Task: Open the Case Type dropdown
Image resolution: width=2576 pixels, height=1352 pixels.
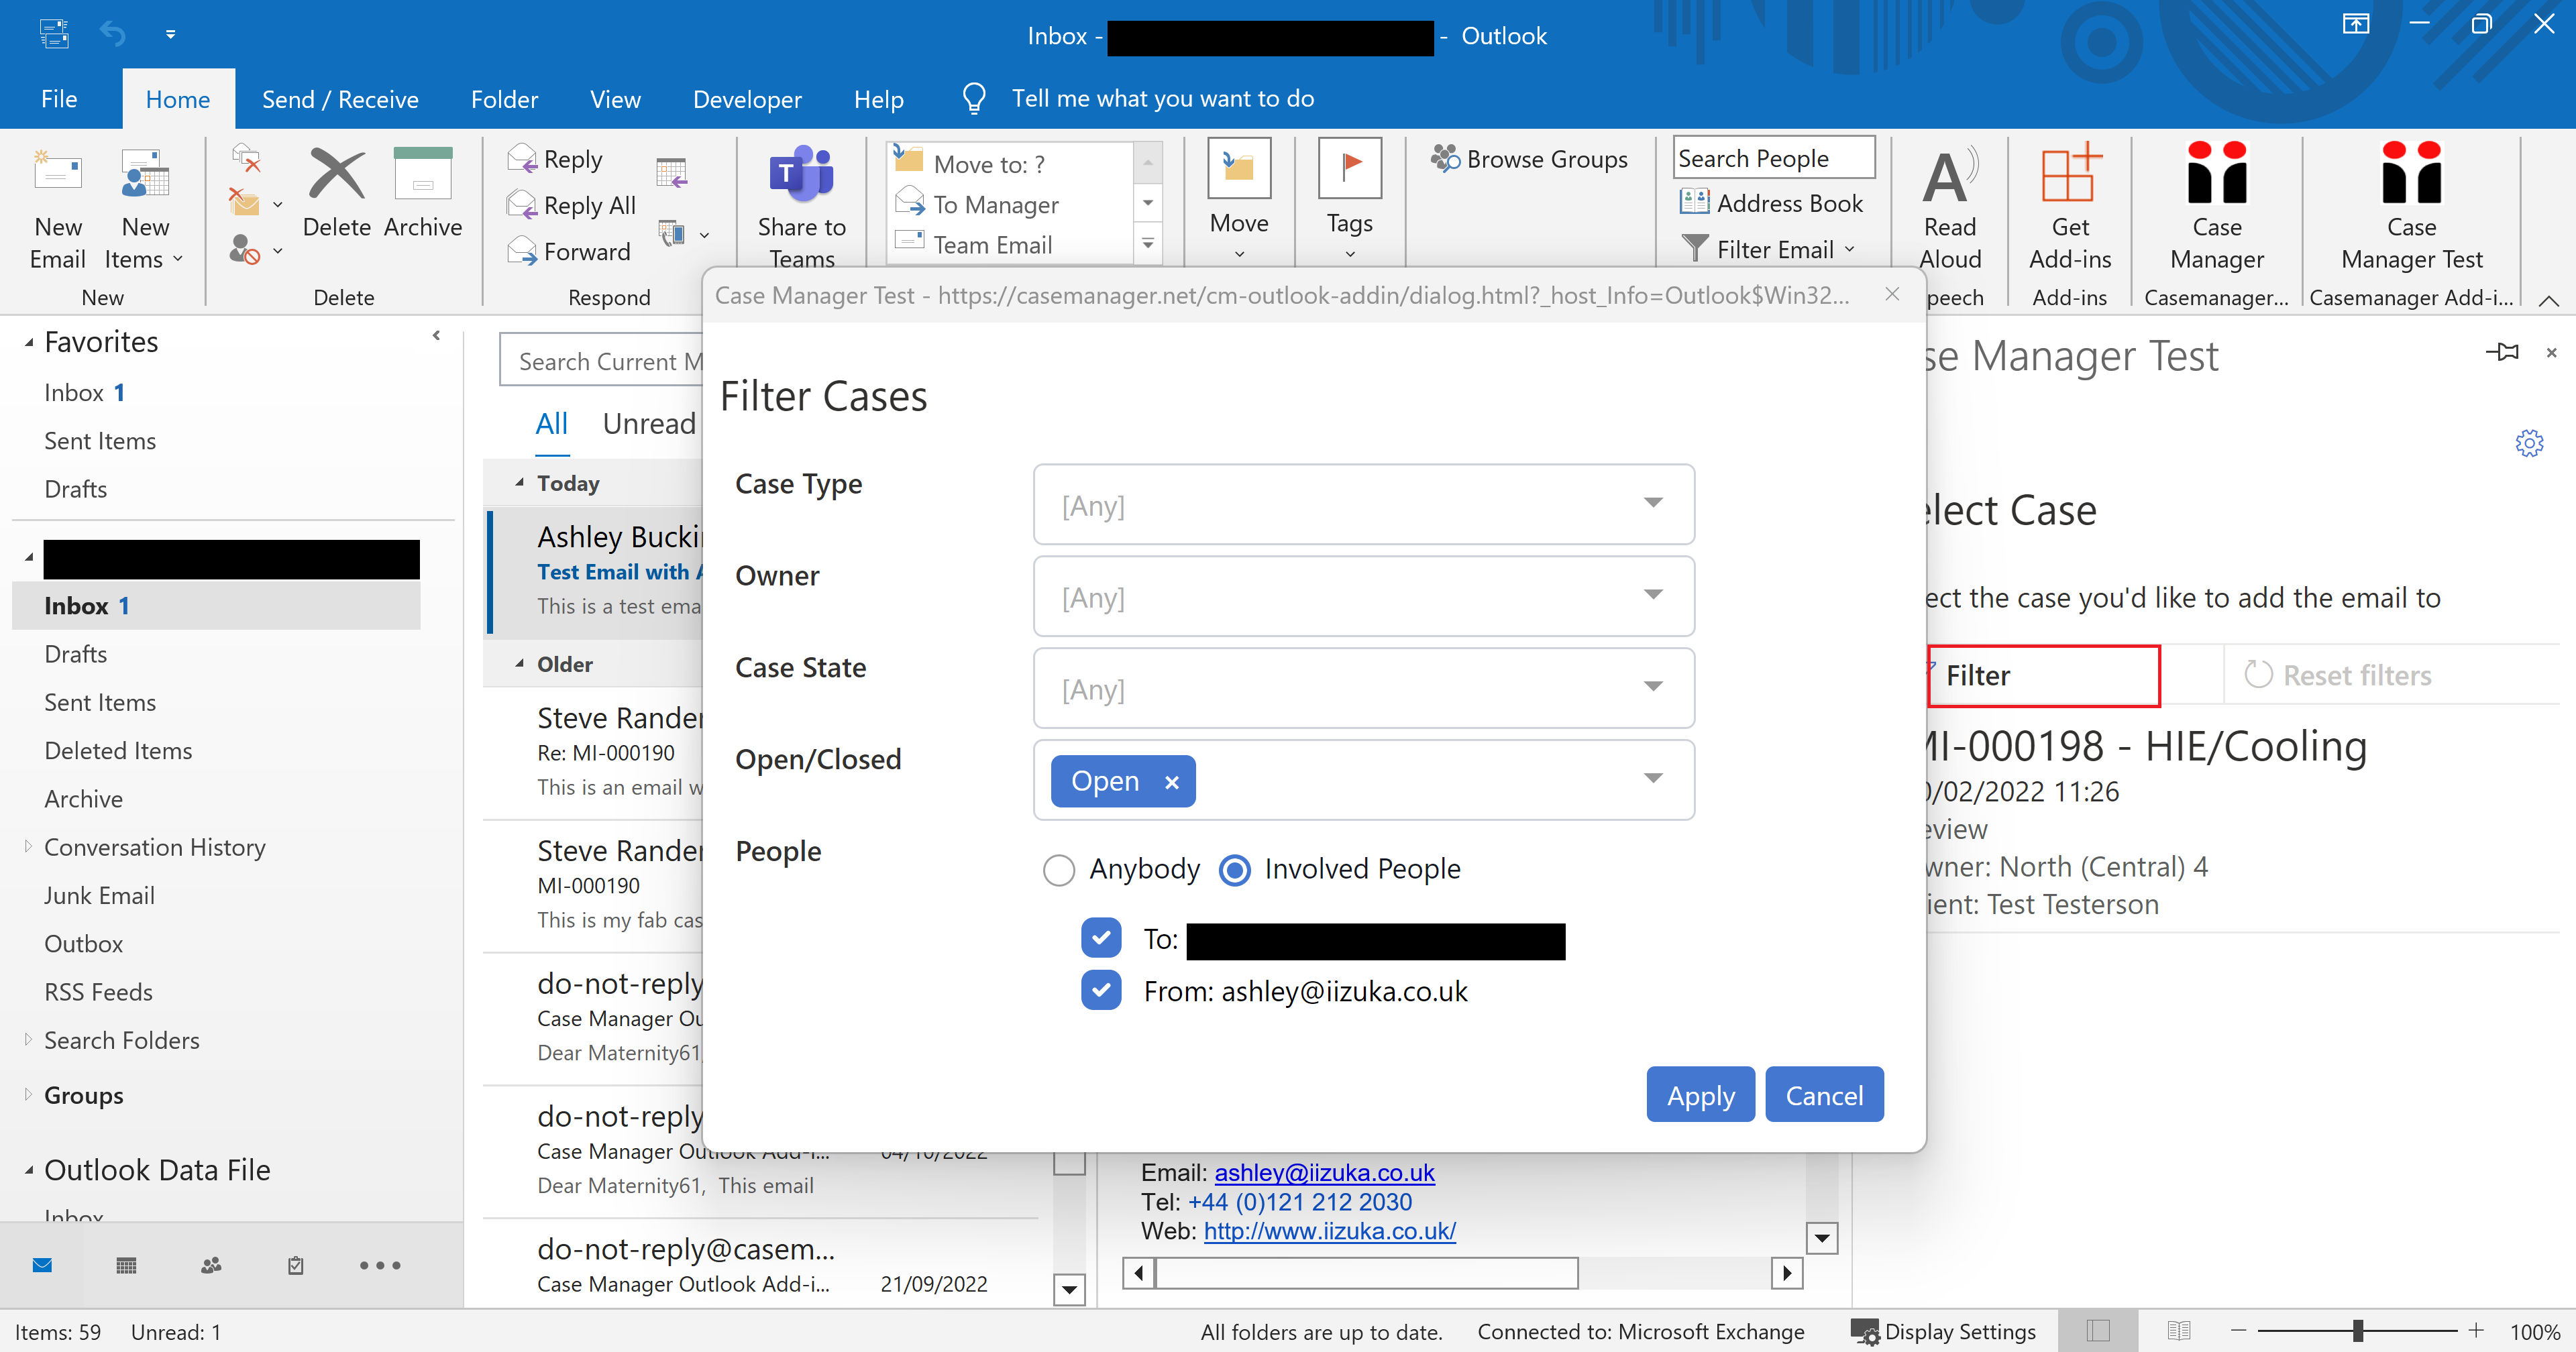Action: (1363, 504)
